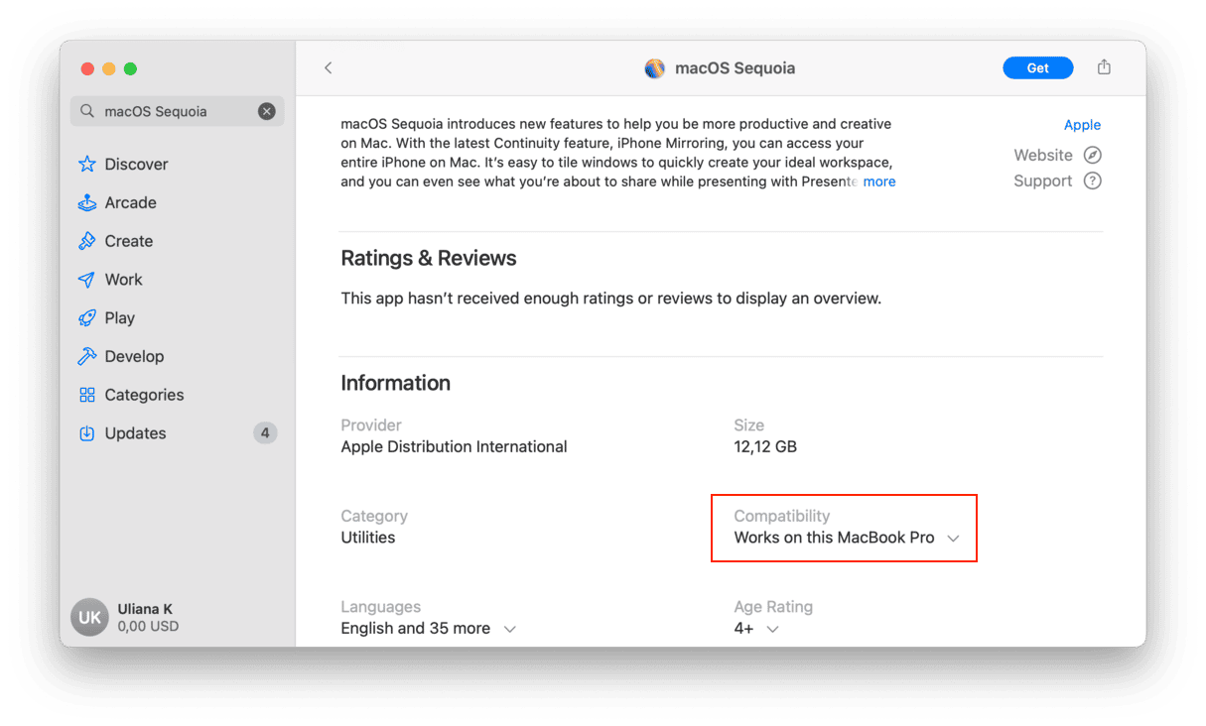
Task: Click the Categories grid icon
Action: [87, 395]
